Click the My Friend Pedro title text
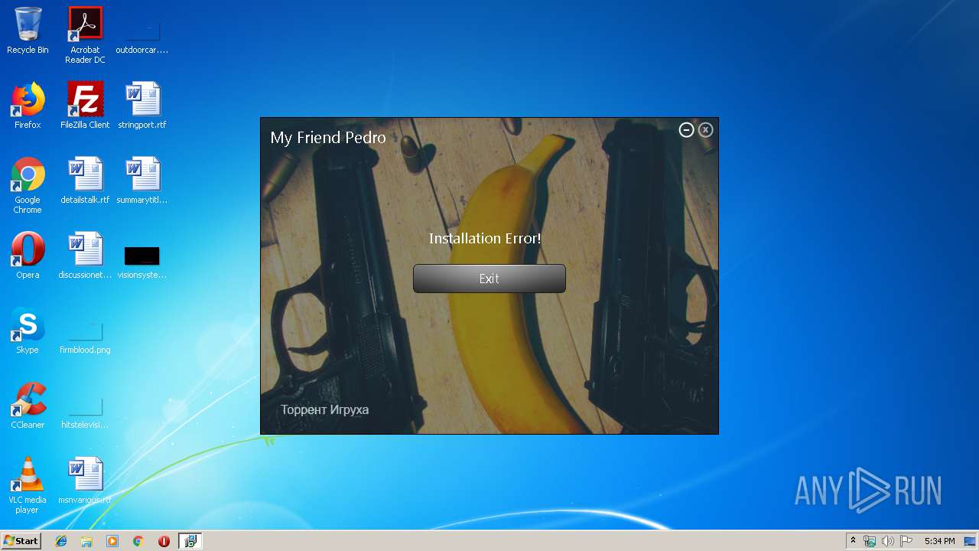 [x=328, y=138]
